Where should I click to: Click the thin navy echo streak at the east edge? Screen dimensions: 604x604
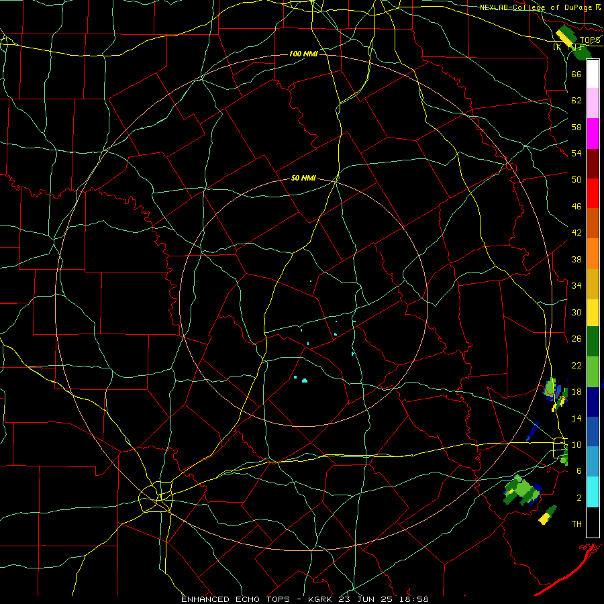pyautogui.click(x=533, y=432)
